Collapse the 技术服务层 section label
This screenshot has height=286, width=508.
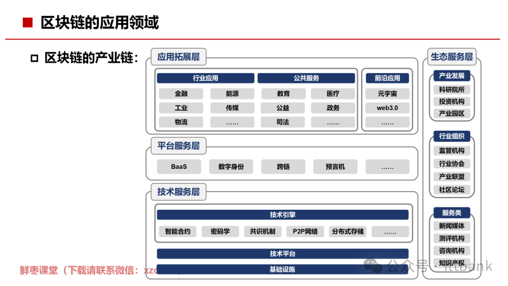point(178,192)
